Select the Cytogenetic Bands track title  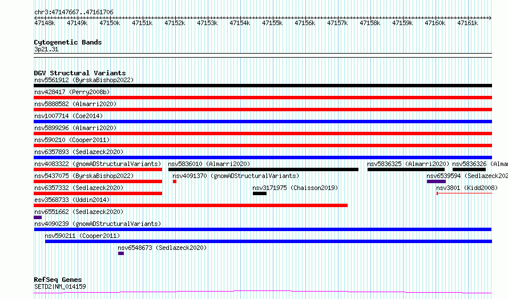coord(68,42)
